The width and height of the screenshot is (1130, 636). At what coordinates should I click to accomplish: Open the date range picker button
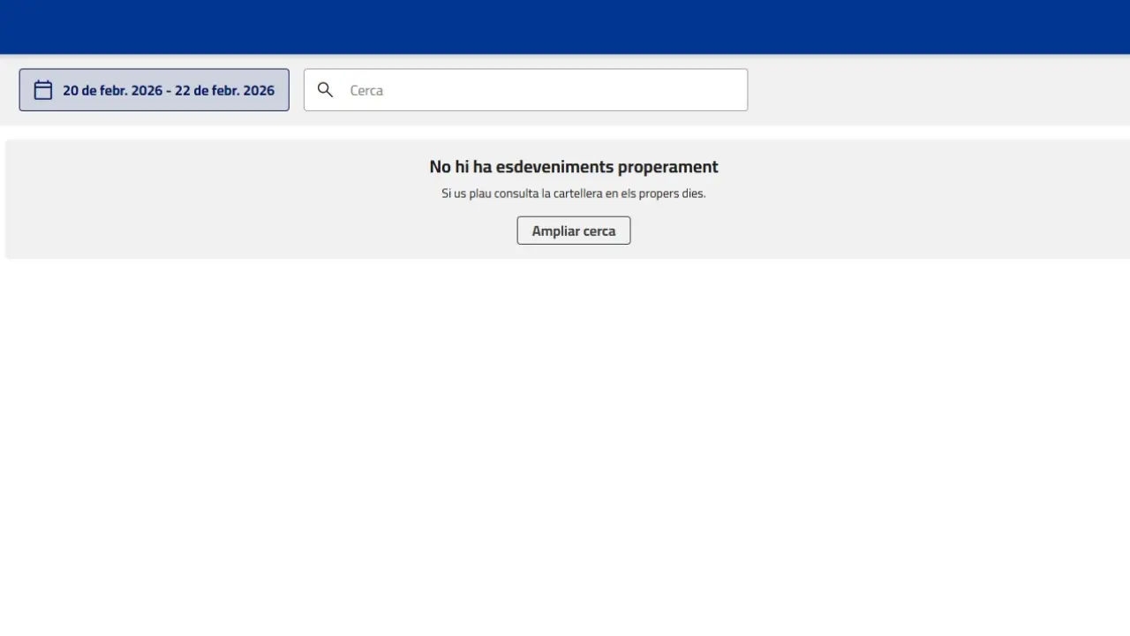154,90
